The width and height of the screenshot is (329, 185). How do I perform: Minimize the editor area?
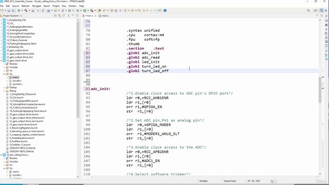point(317,15)
